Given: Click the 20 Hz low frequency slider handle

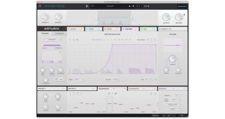Looking at the screenshot, I should tap(43, 45).
